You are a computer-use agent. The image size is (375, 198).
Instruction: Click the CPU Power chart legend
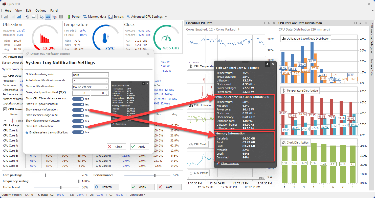[198, 173]
